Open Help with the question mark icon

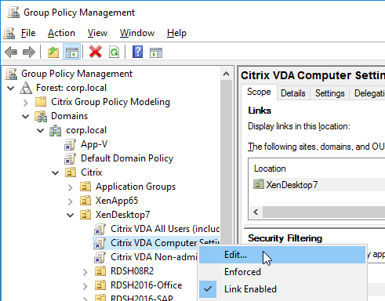pos(137,52)
